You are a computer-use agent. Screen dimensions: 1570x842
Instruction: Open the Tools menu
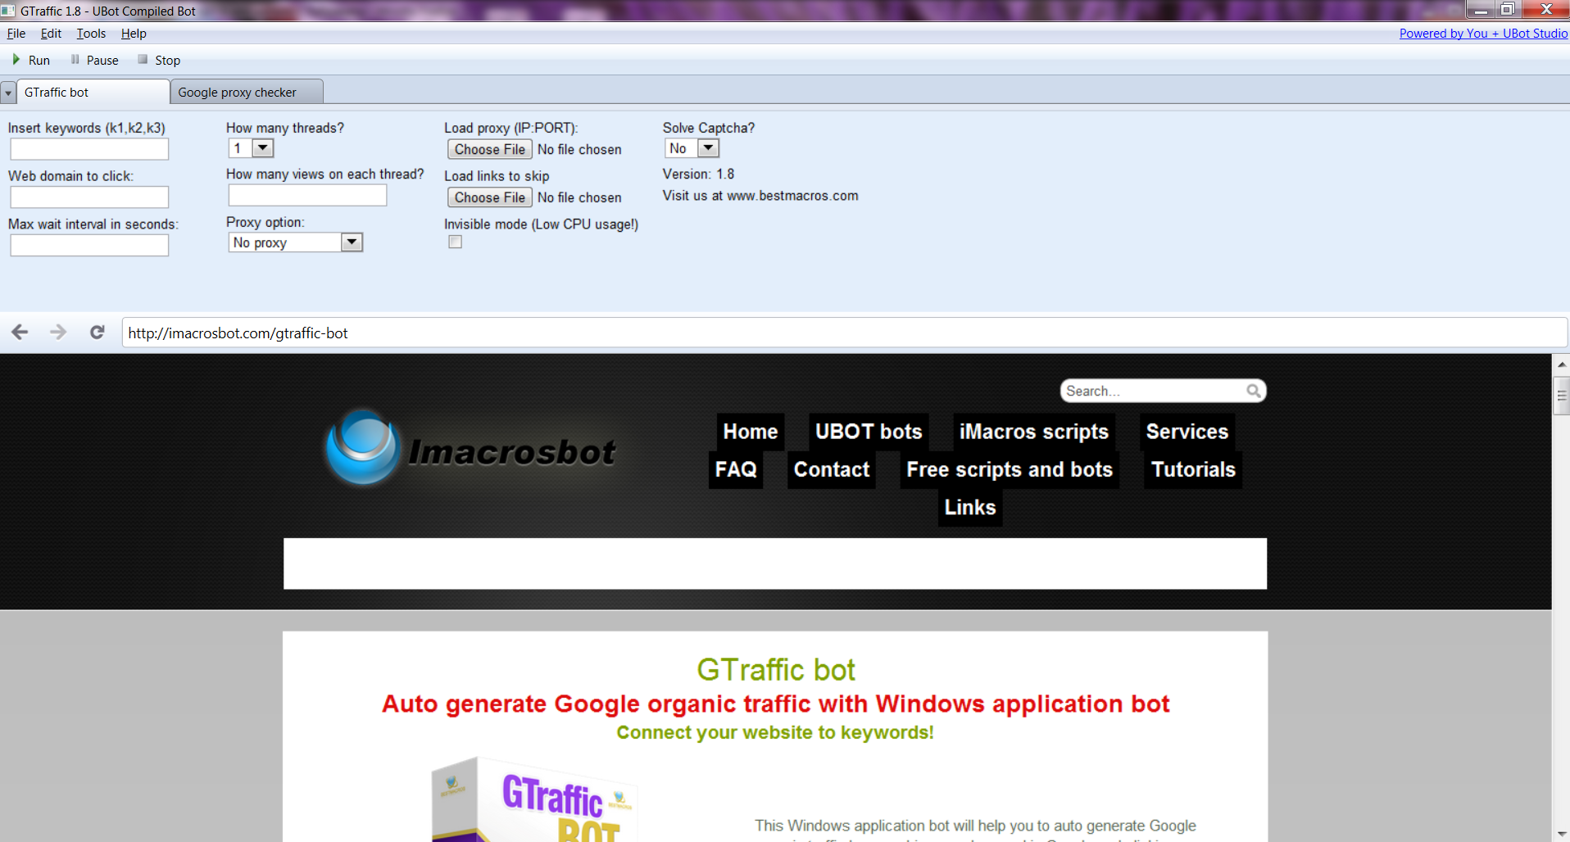[91, 34]
